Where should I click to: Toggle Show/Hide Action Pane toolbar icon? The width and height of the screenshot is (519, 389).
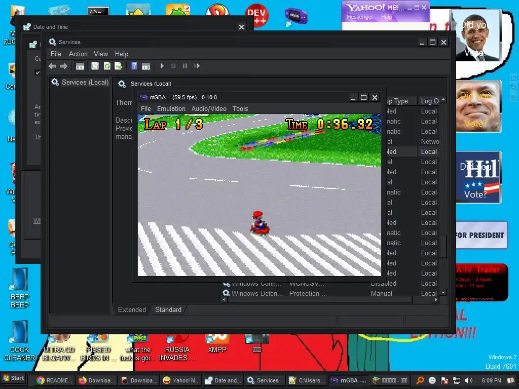click(x=146, y=66)
